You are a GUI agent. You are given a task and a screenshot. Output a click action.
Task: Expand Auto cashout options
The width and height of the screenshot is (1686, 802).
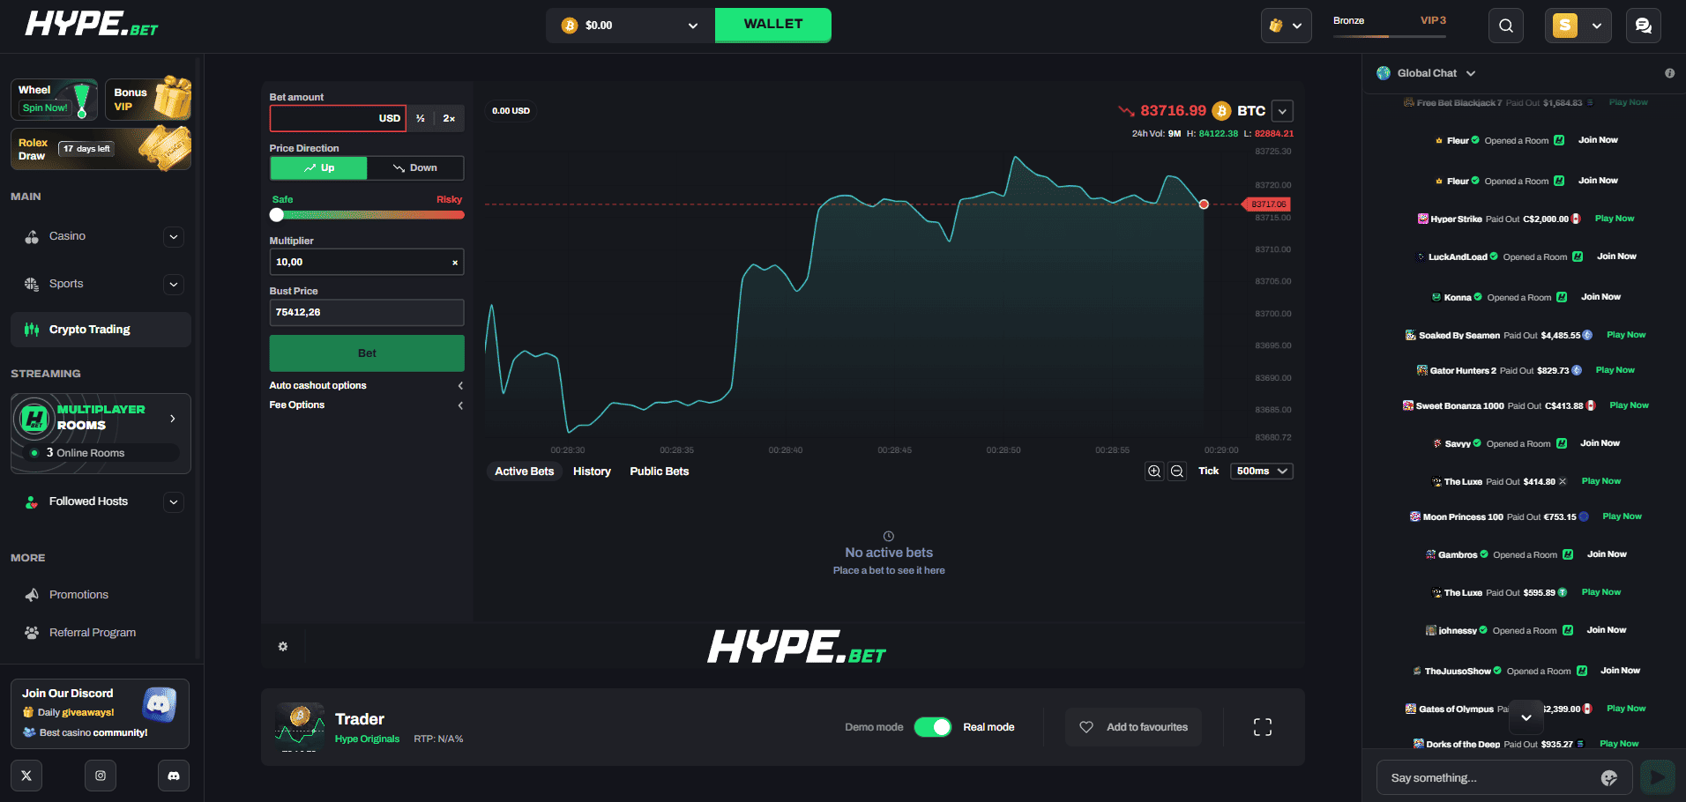(x=366, y=385)
